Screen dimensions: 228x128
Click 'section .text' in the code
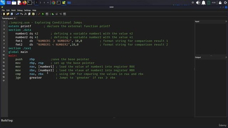20,48
